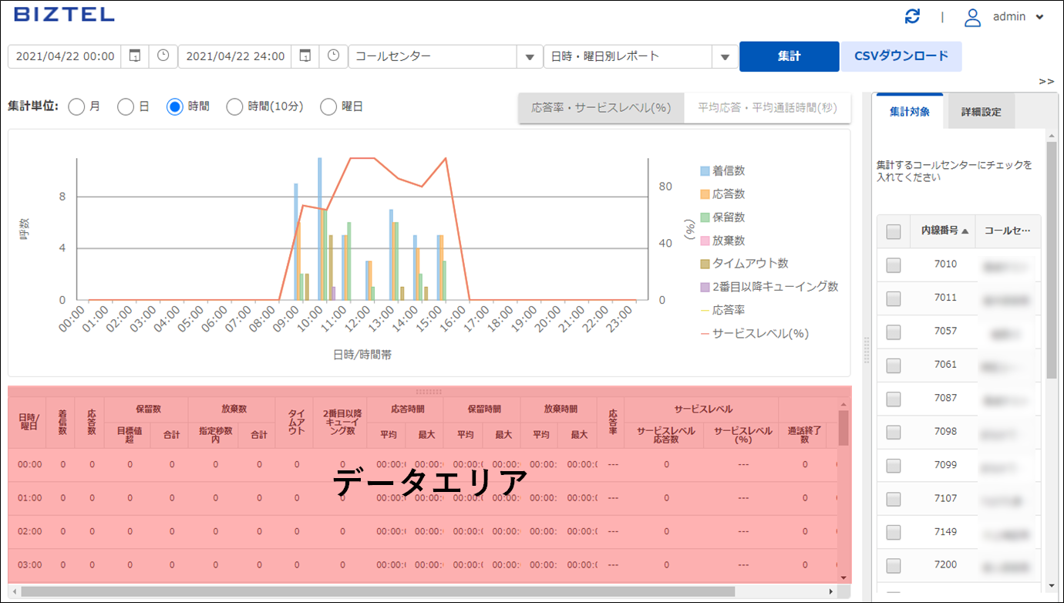Screen dimensions: 1064x603
Task: Open the end time clock picker icon
Action: click(x=333, y=56)
